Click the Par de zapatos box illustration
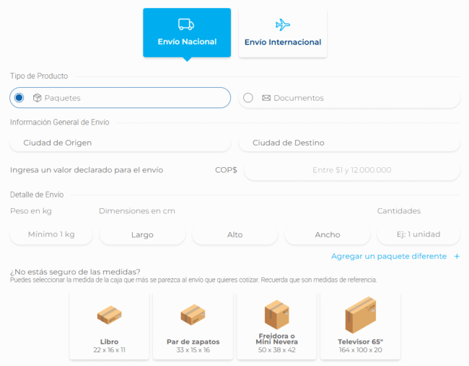 coord(193,315)
